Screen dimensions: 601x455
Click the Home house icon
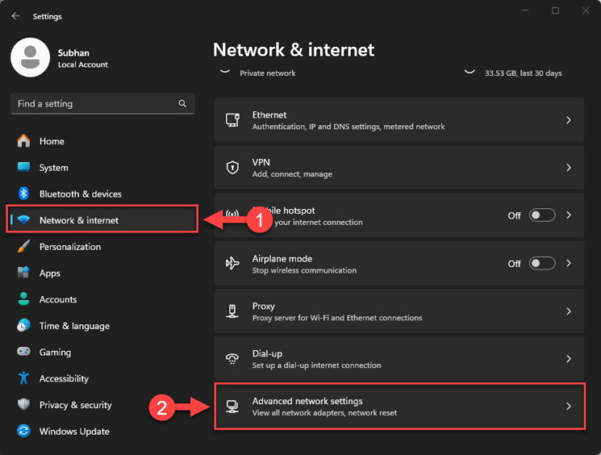(23, 141)
